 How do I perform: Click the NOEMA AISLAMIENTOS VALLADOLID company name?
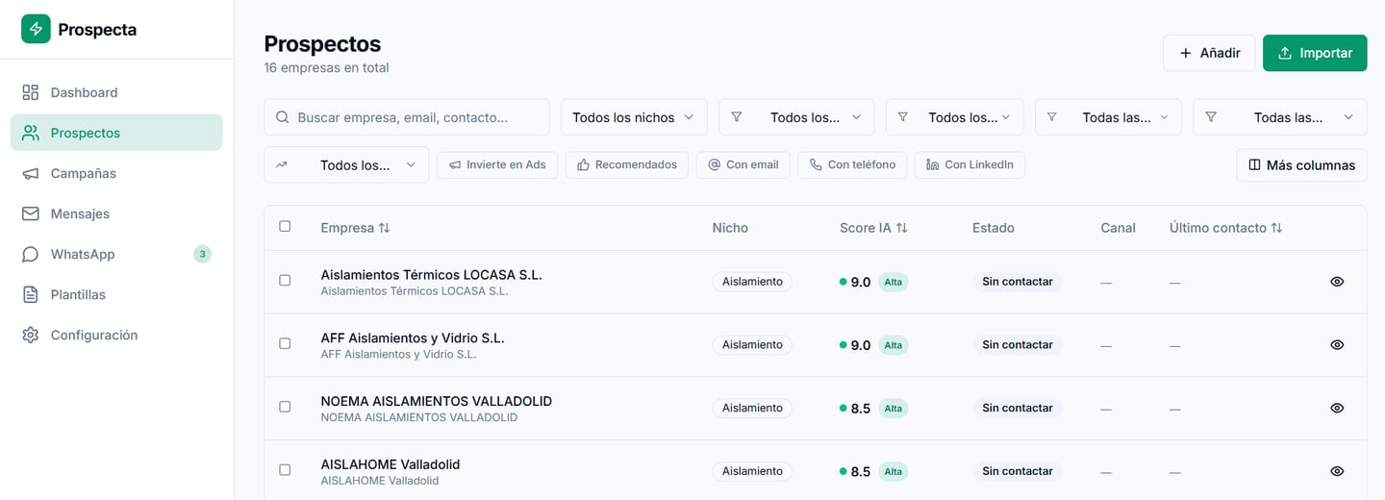click(x=436, y=401)
